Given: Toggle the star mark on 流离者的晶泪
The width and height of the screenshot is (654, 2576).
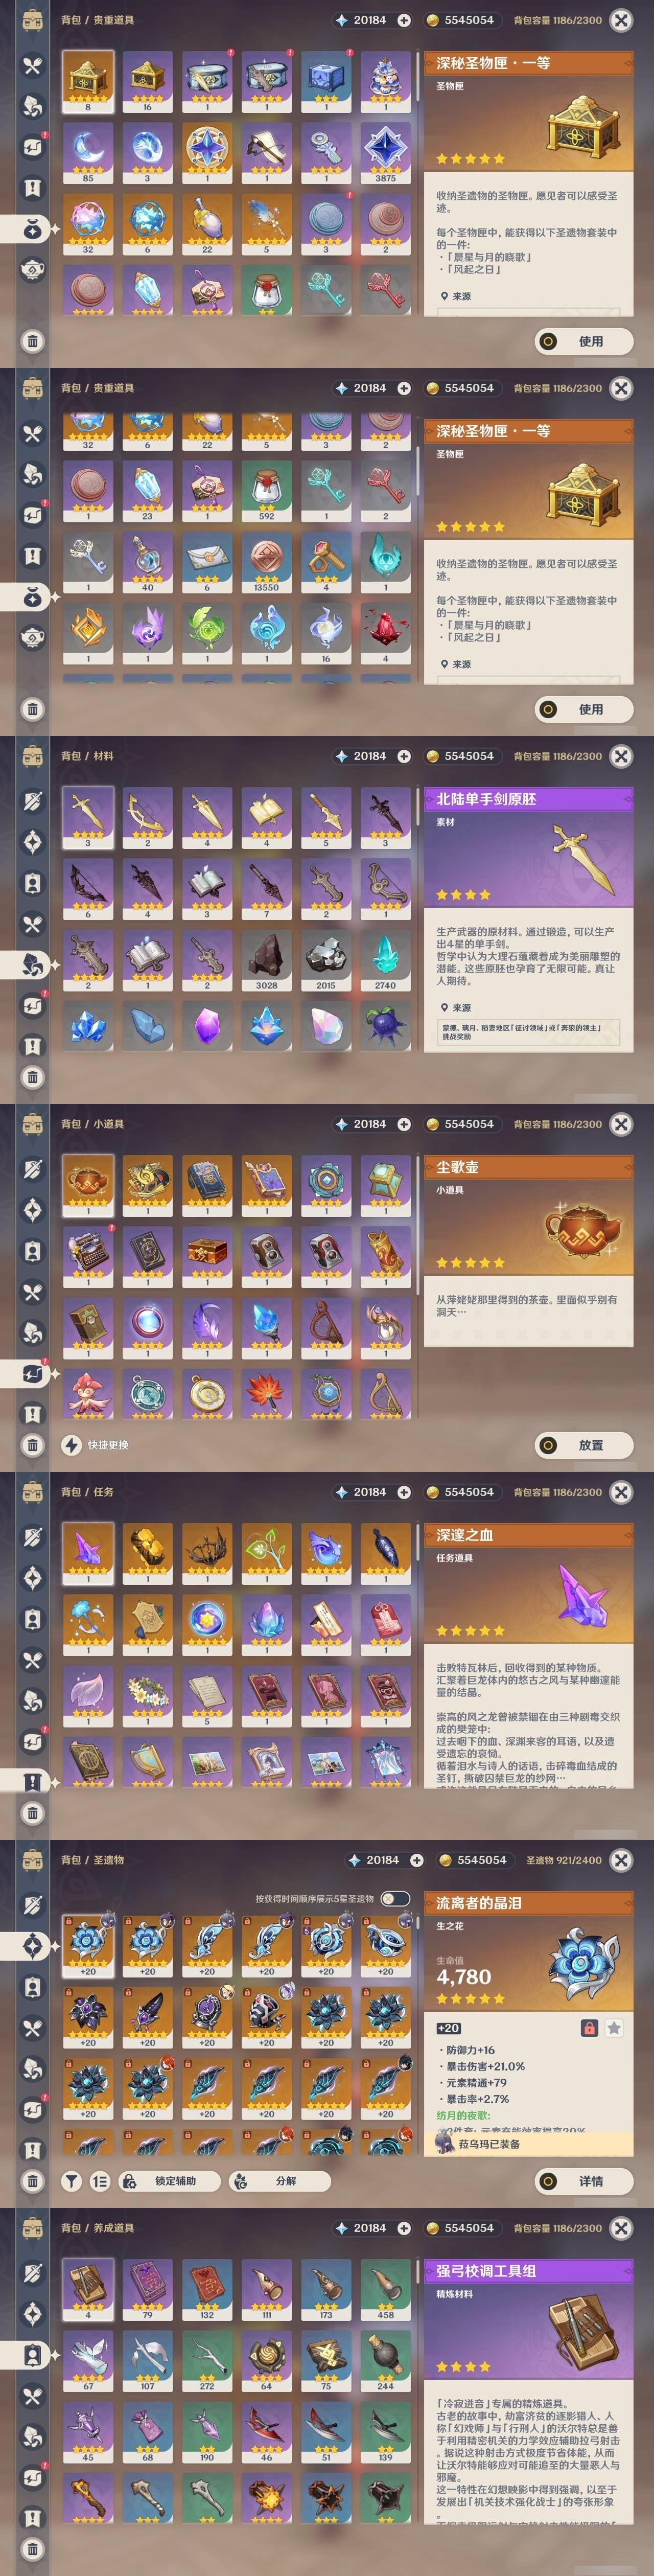Looking at the screenshot, I should [614, 2028].
